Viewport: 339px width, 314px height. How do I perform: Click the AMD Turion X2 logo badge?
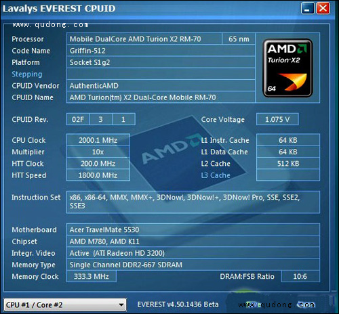287,68
